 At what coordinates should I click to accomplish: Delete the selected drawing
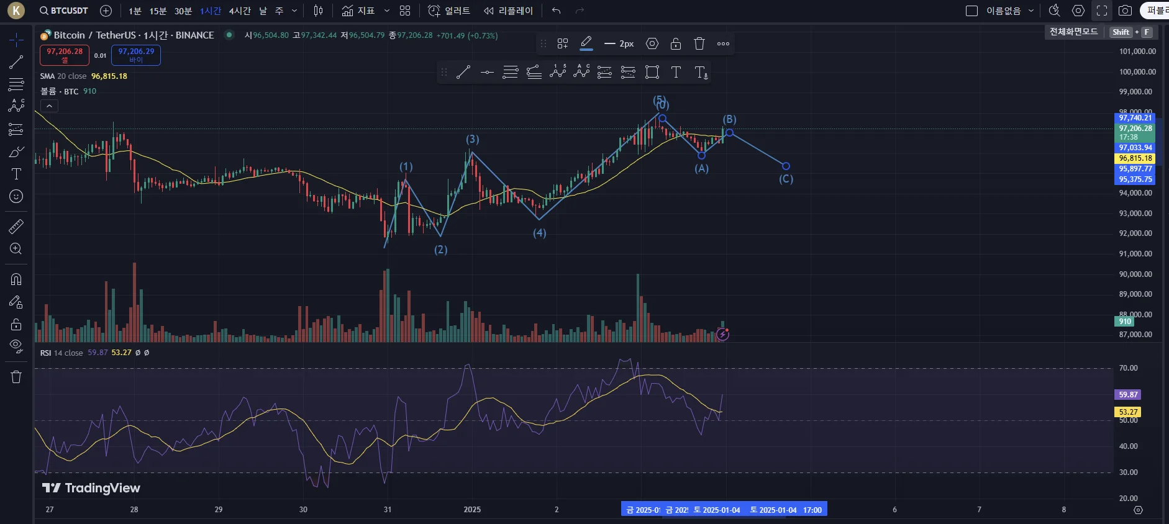pyautogui.click(x=699, y=43)
